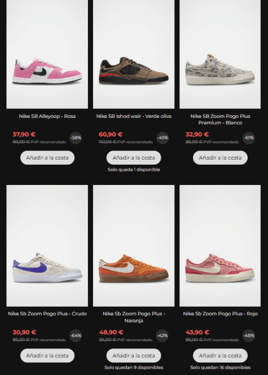
Task: Add Nike SB Ishod Wair to the basket
Action: pos(134,157)
